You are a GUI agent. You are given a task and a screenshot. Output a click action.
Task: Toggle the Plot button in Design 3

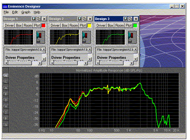(128, 25)
